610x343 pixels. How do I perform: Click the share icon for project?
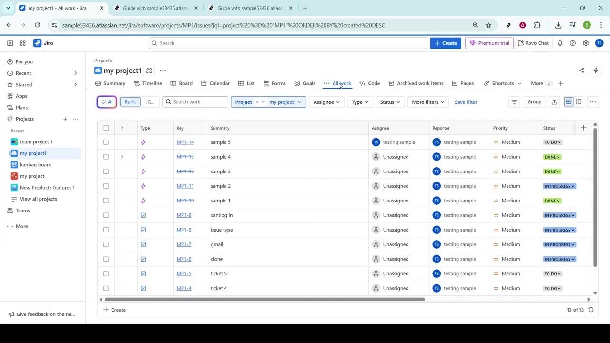pos(581,71)
